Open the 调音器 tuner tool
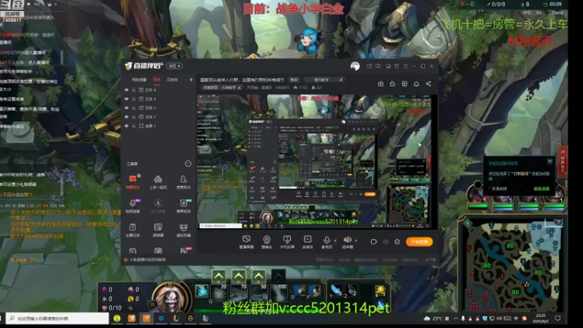This screenshot has width=583, height=328. (x=158, y=230)
